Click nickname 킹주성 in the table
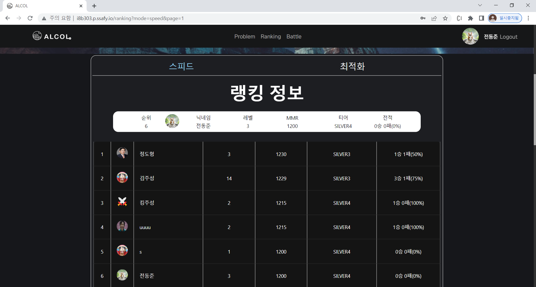Viewport: 536px width, 287px height. coord(147,203)
